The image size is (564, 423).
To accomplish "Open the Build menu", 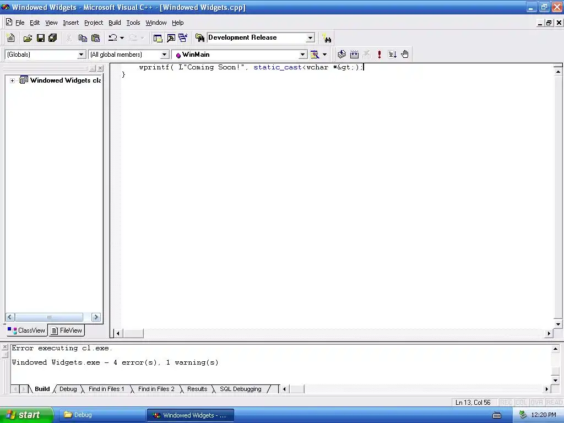I will [115, 23].
